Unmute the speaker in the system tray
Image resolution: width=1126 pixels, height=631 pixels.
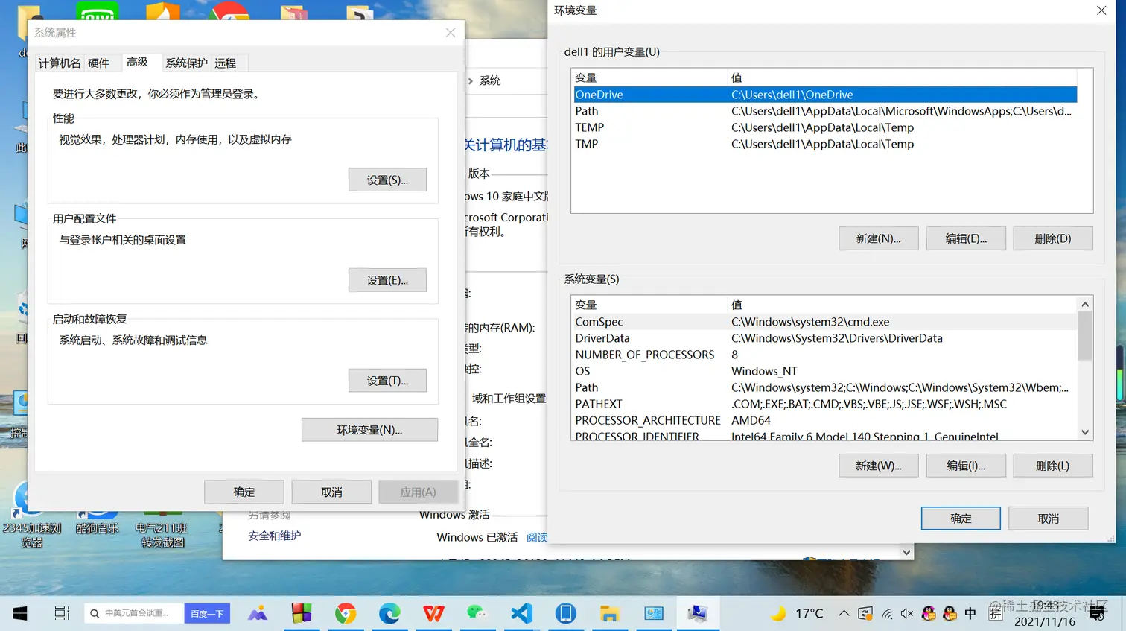[x=906, y=613]
